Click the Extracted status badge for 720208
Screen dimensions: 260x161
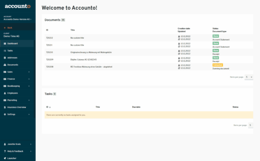coord(218,65)
